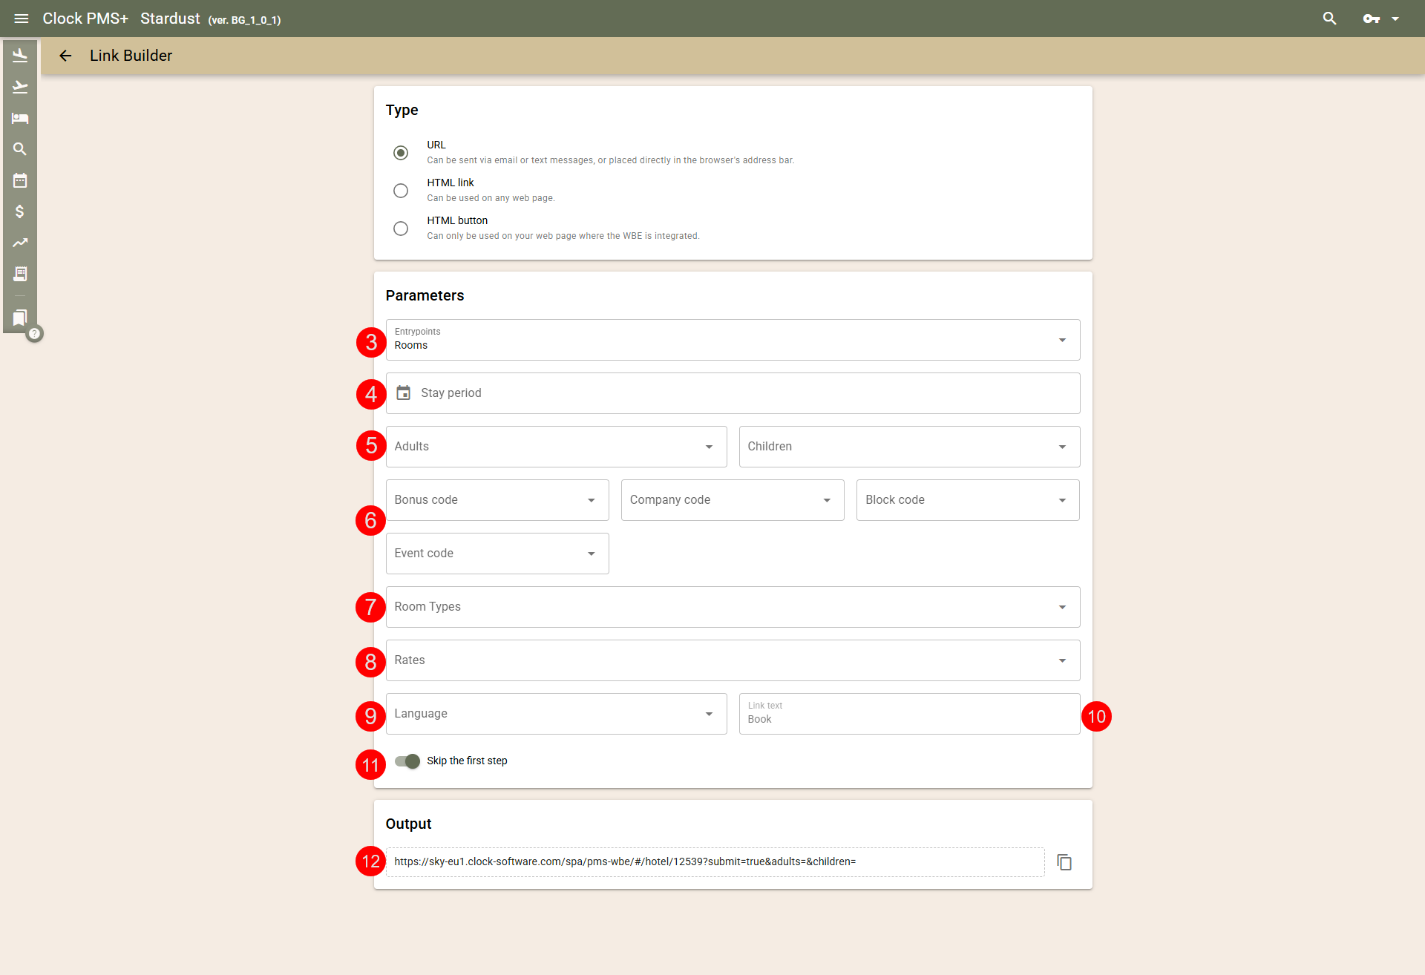The height and width of the screenshot is (975, 1425).
Task: Open the hamburger main menu
Action: coord(21,19)
